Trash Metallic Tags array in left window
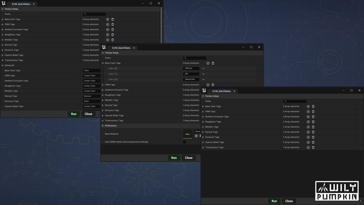 click(x=113, y=40)
